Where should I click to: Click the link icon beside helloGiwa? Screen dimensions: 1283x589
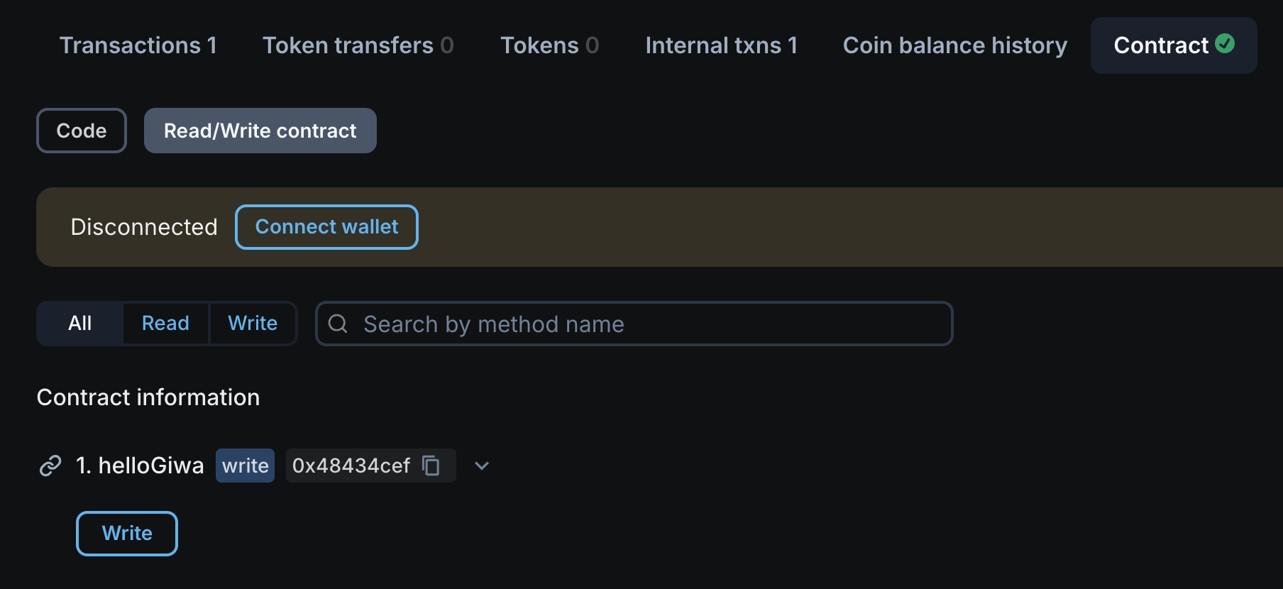pos(50,466)
